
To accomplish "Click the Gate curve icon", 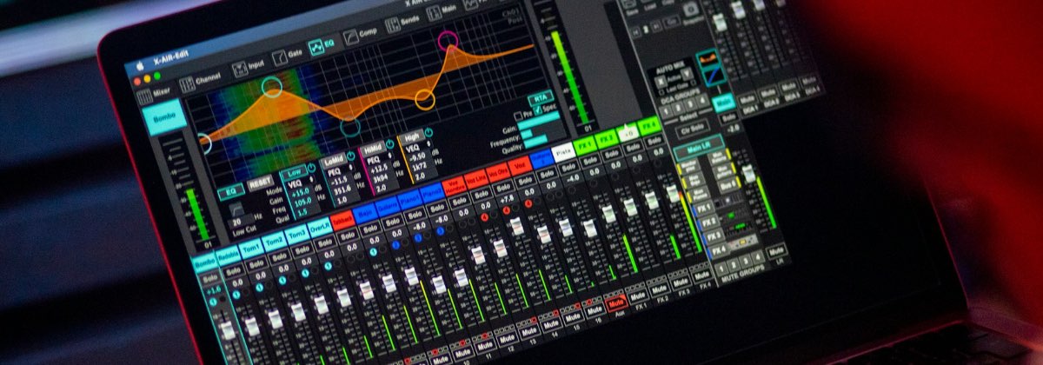I will (280, 58).
